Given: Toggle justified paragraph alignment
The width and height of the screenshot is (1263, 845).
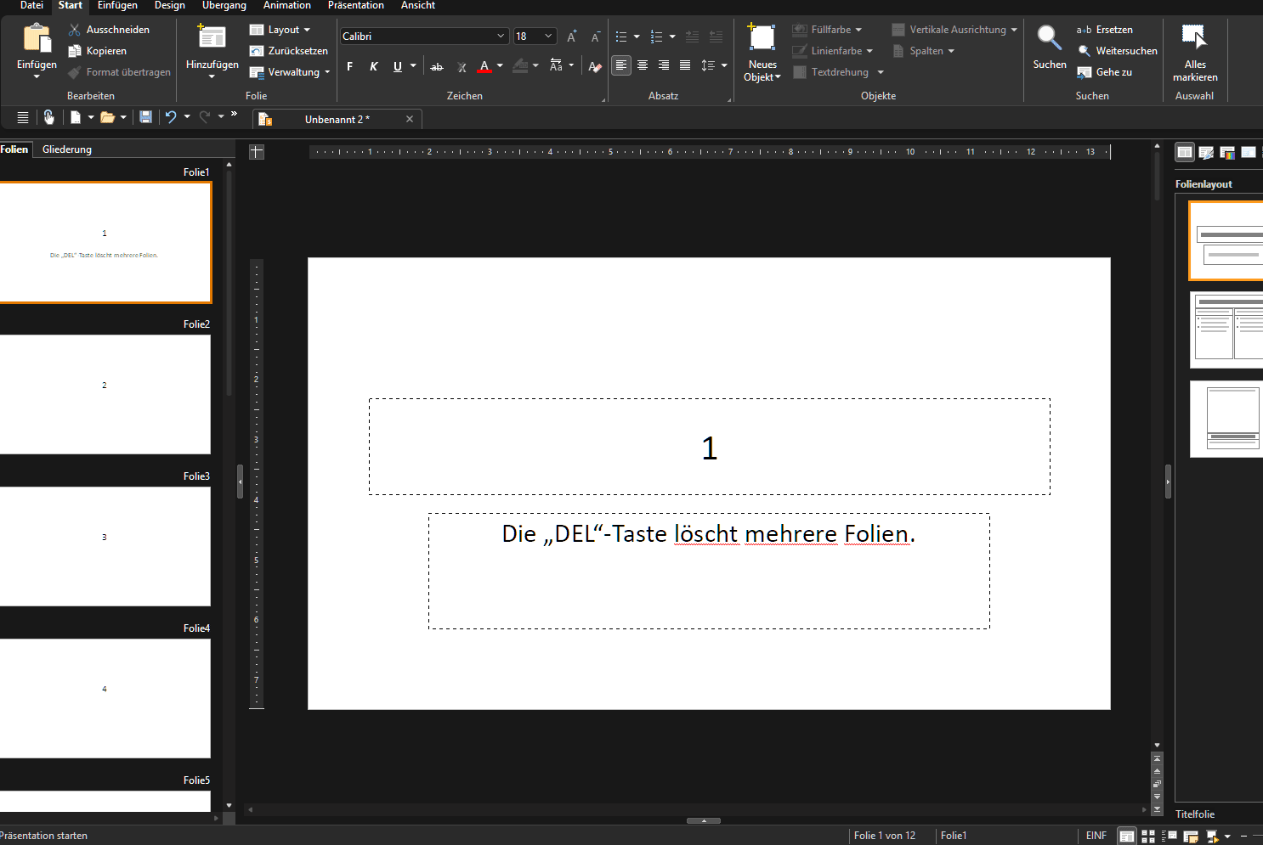Looking at the screenshot, I should coord(685,65).
